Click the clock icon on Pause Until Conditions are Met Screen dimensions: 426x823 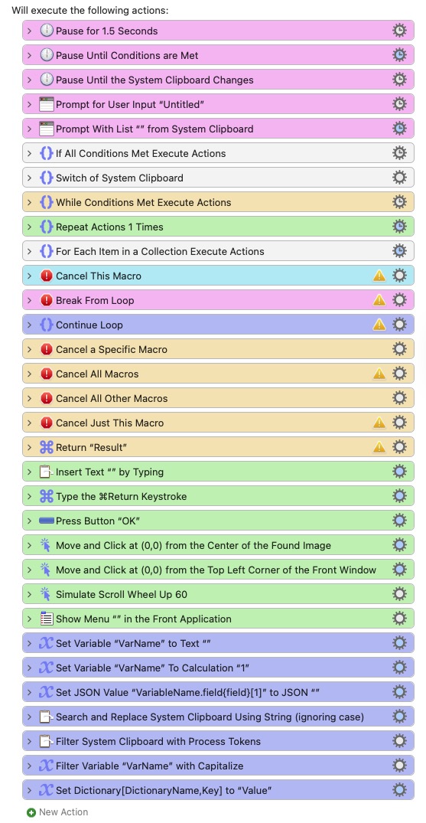(x=47, y=55)
